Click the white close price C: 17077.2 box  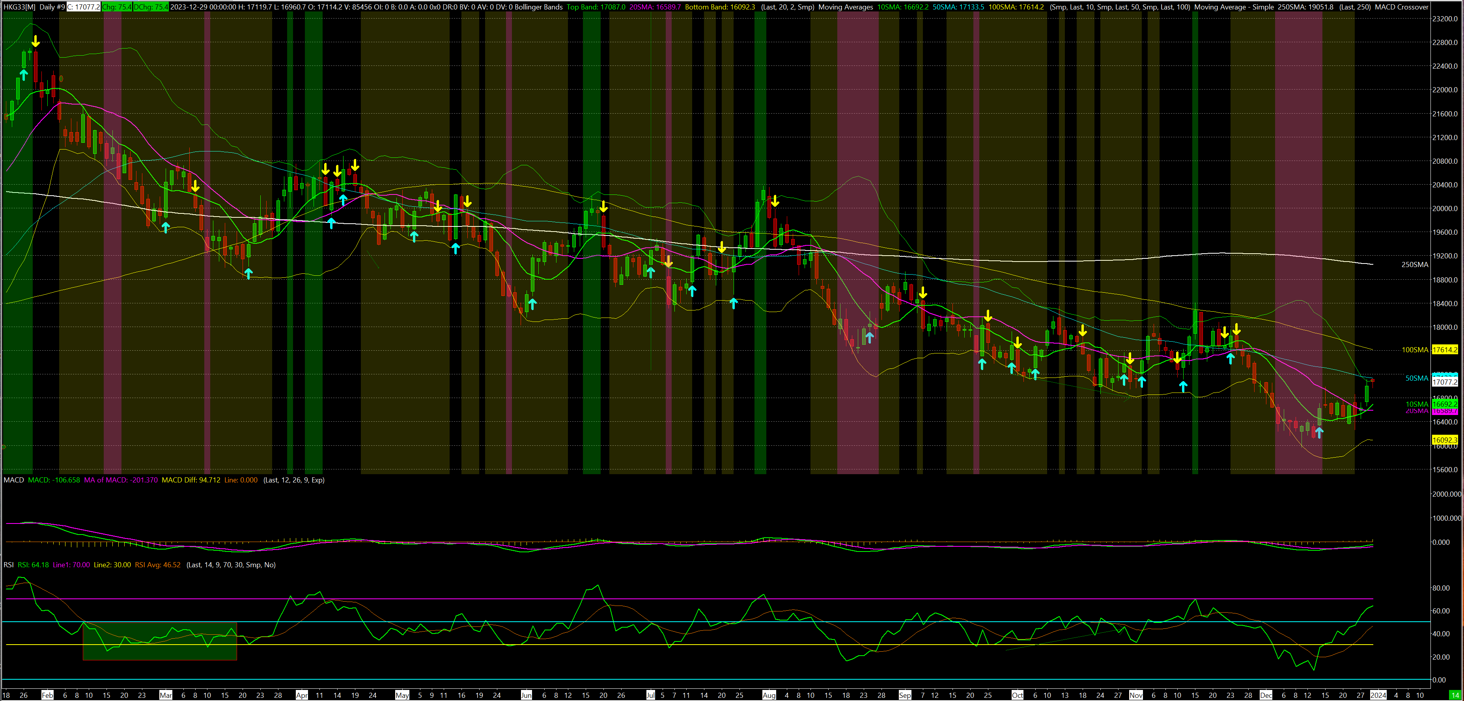[84, 7]
